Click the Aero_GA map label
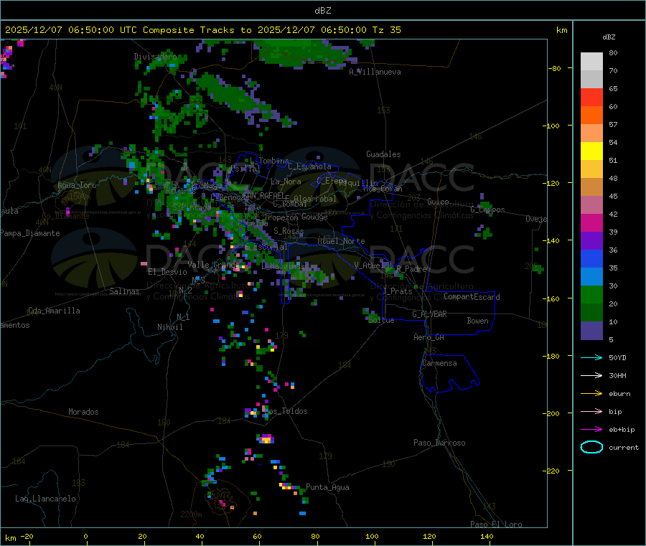 (x=429, y=337)
